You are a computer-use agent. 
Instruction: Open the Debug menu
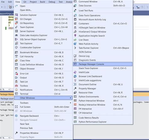[x=52, y=2]
